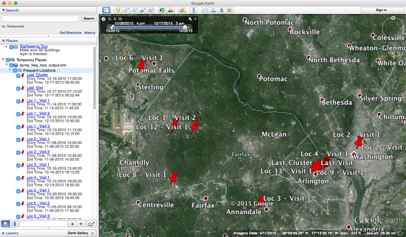Open planet switcher (Saturn icon)

click(x=182, y=10)
